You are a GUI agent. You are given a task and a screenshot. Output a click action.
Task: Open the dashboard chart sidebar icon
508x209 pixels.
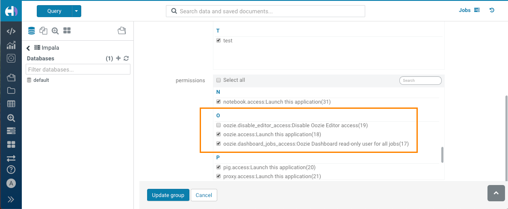[11, 45]
